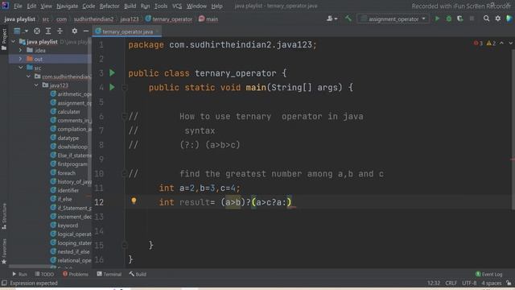This screenshot has width=515, height=290.
Task: Open Project tool window stripe button
Action: [4, 39]
